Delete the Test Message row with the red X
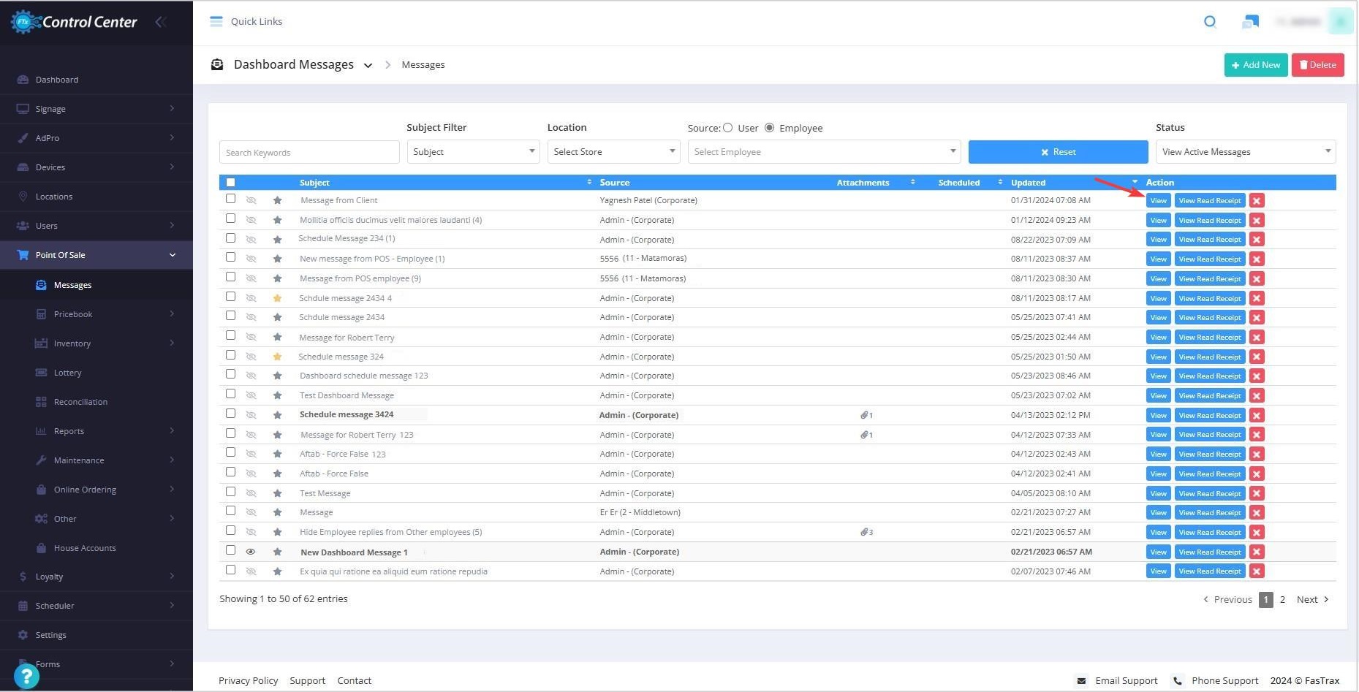 coord(1257,493)
